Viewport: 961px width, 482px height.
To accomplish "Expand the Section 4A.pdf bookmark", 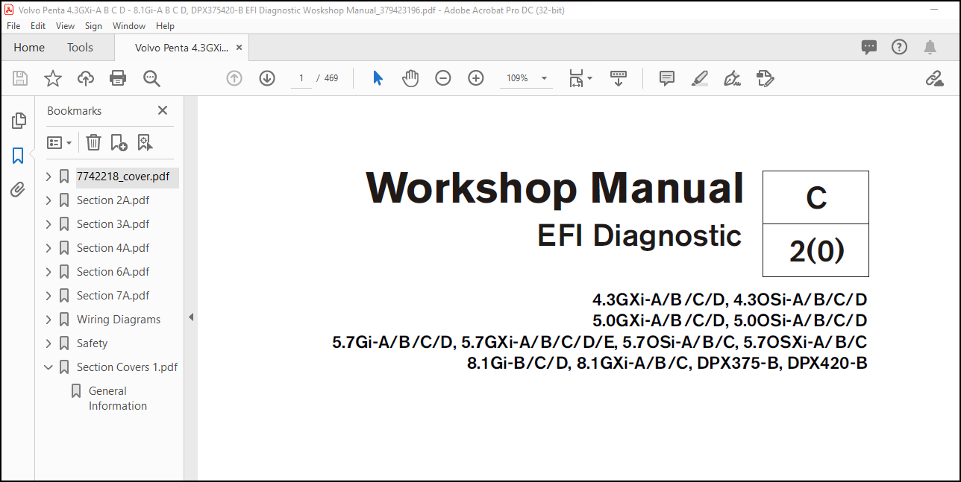I will click(x=48, y=248).
